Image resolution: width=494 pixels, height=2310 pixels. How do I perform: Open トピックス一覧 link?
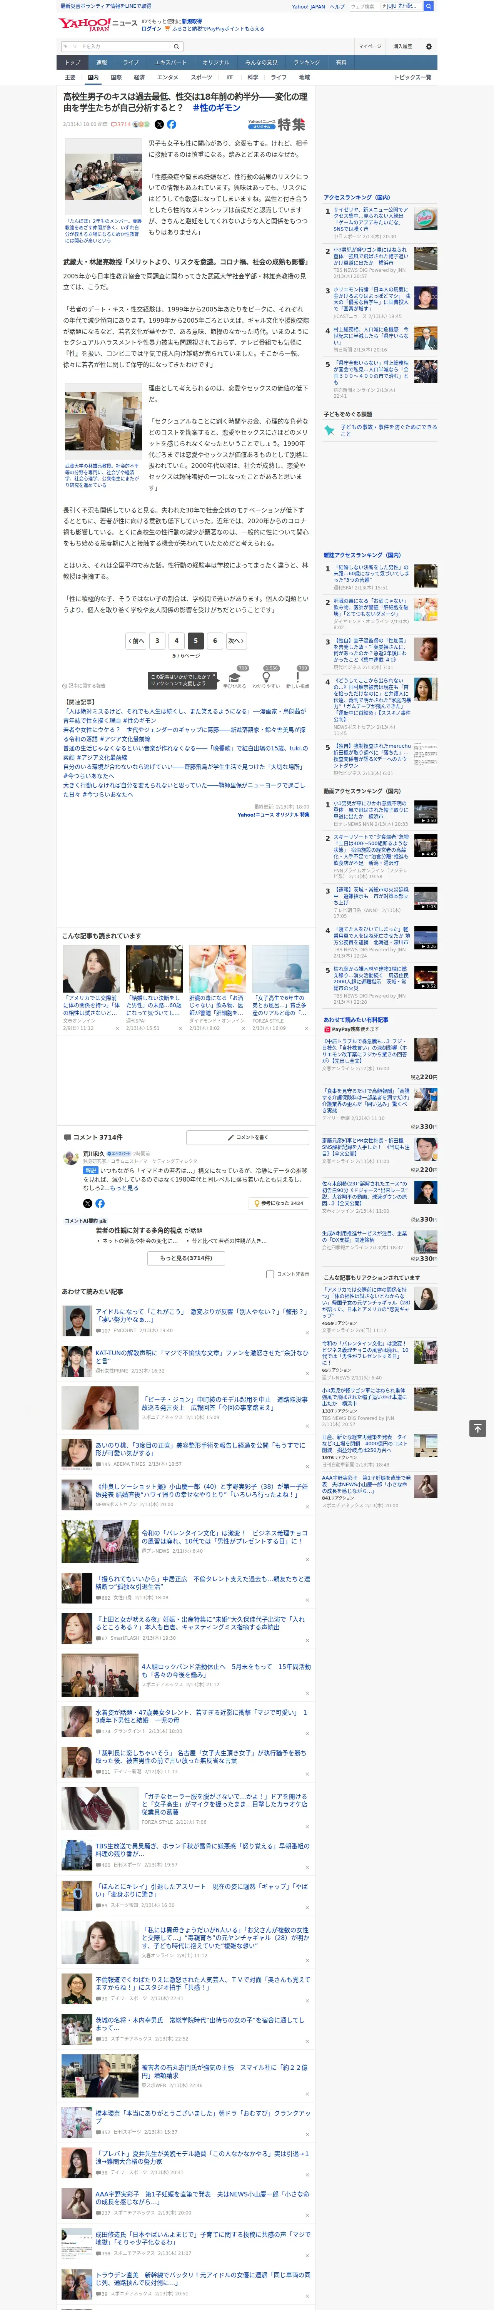pyautogui.click(x=412, y=77)
